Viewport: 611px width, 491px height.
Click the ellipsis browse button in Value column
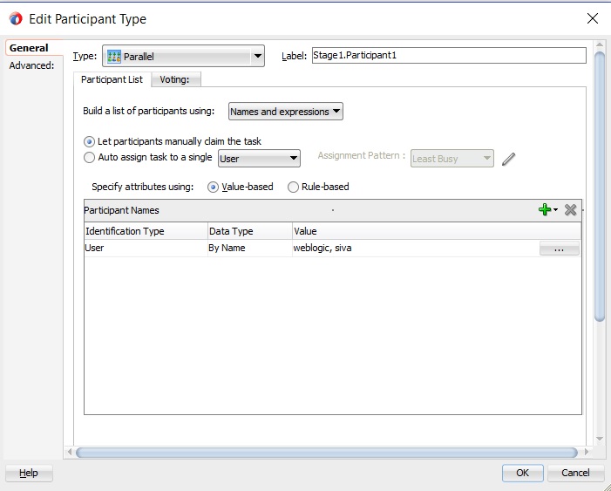[559, 249]
